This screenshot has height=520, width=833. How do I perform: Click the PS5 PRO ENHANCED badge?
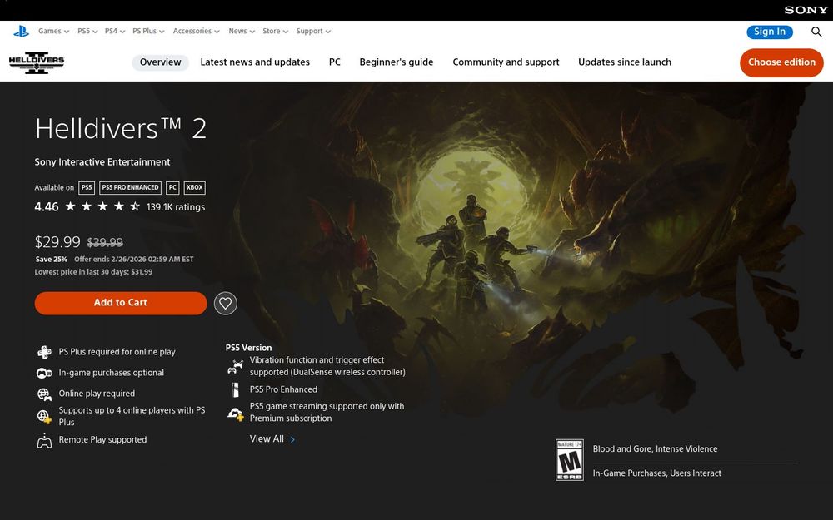click(x=130, y=187)
